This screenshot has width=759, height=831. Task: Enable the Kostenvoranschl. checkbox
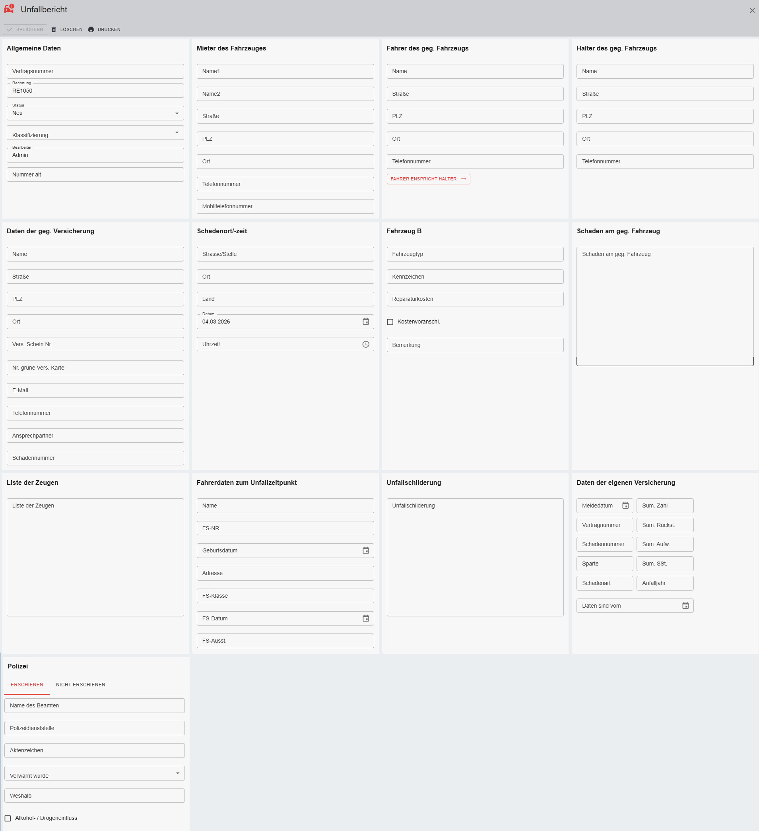390,322
